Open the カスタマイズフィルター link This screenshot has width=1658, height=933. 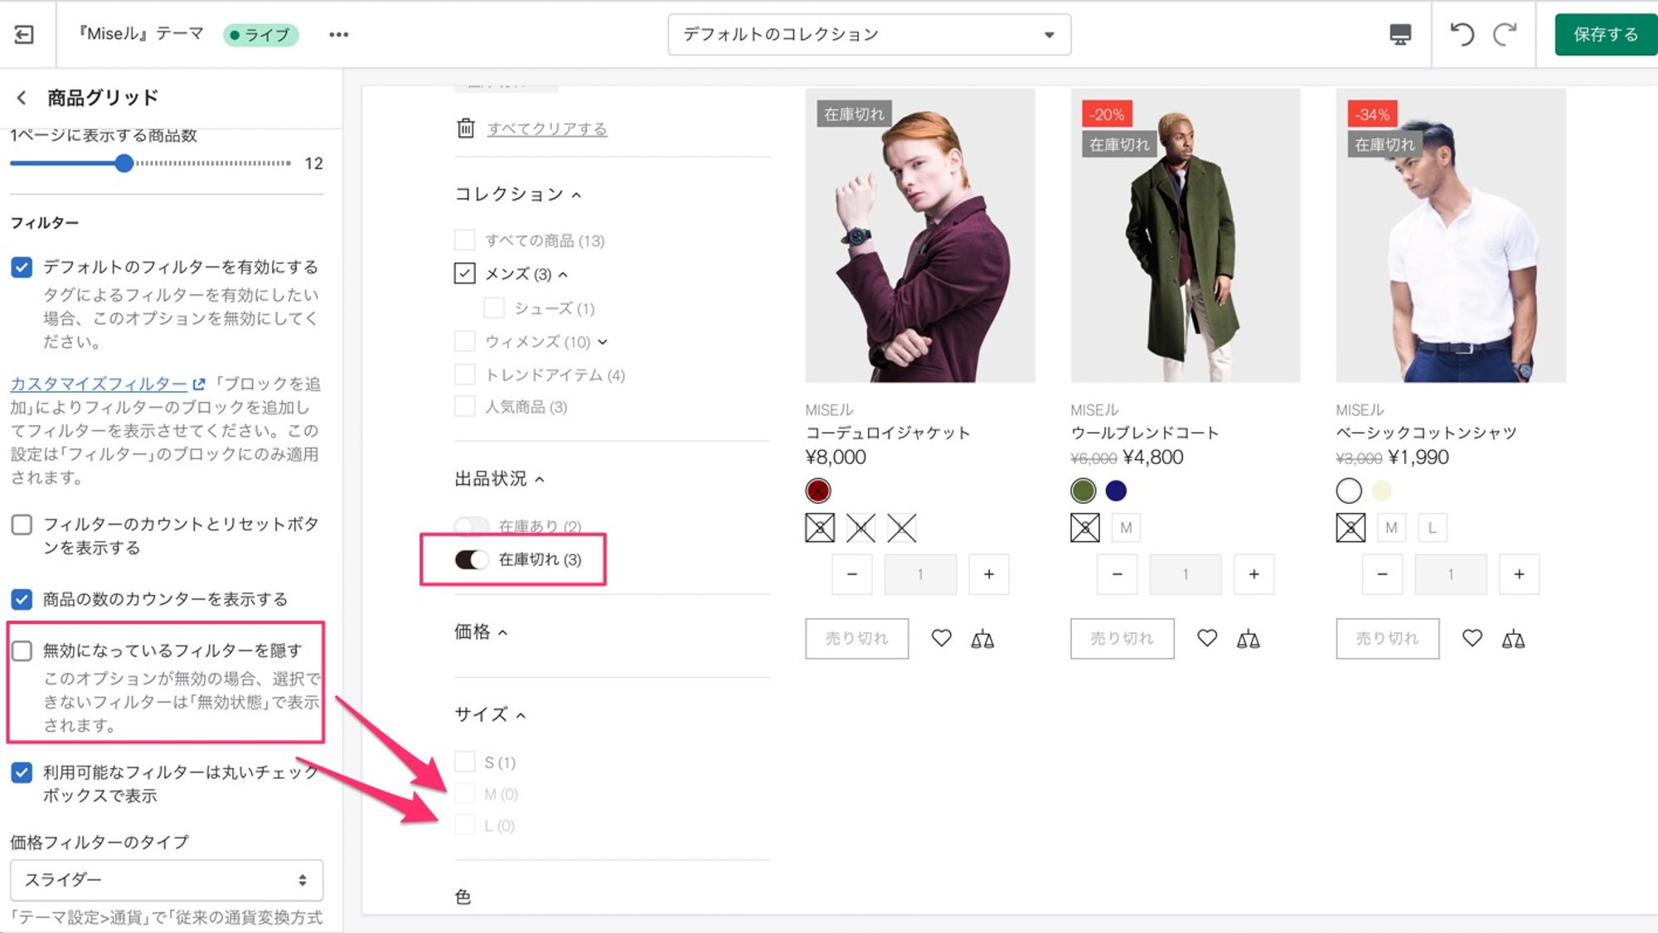point(99,384)
